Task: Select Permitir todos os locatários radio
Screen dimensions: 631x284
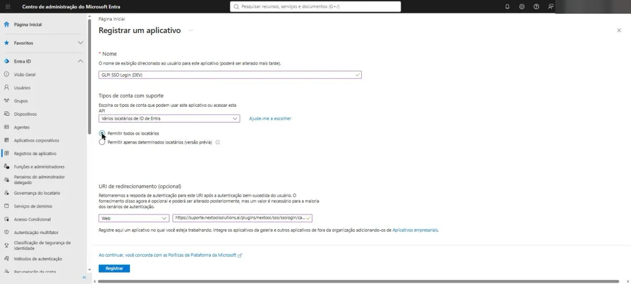Action: (102, 133)
